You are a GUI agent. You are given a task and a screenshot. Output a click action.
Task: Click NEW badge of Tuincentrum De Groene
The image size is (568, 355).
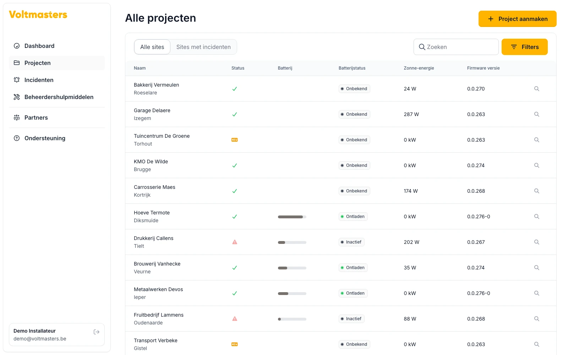(x=235, y=140)
